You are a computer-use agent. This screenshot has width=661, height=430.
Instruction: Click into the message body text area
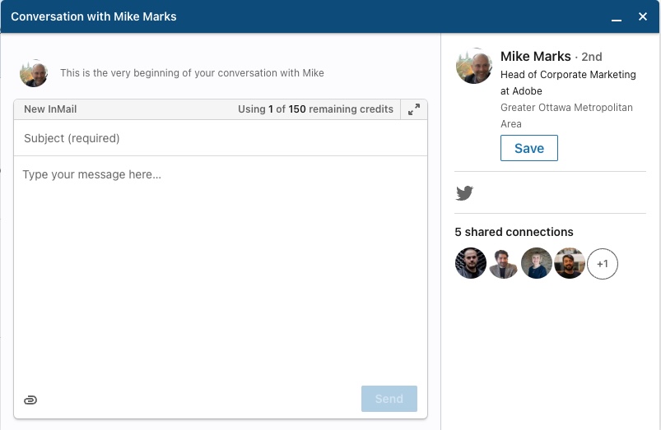pos(221,270)
